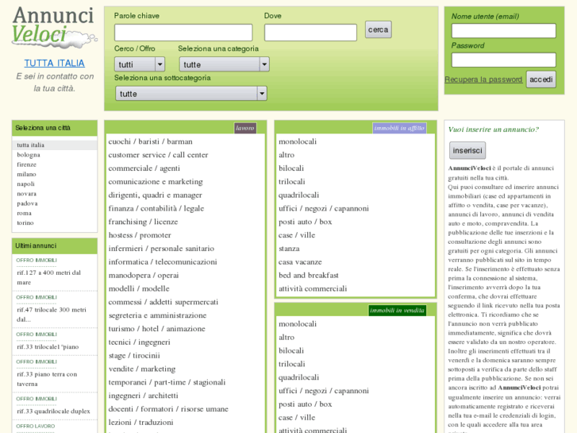The height and width of the screenshot is (433, 577).
Task: Pick napoli in the city list
Action: tap(25, 184)
